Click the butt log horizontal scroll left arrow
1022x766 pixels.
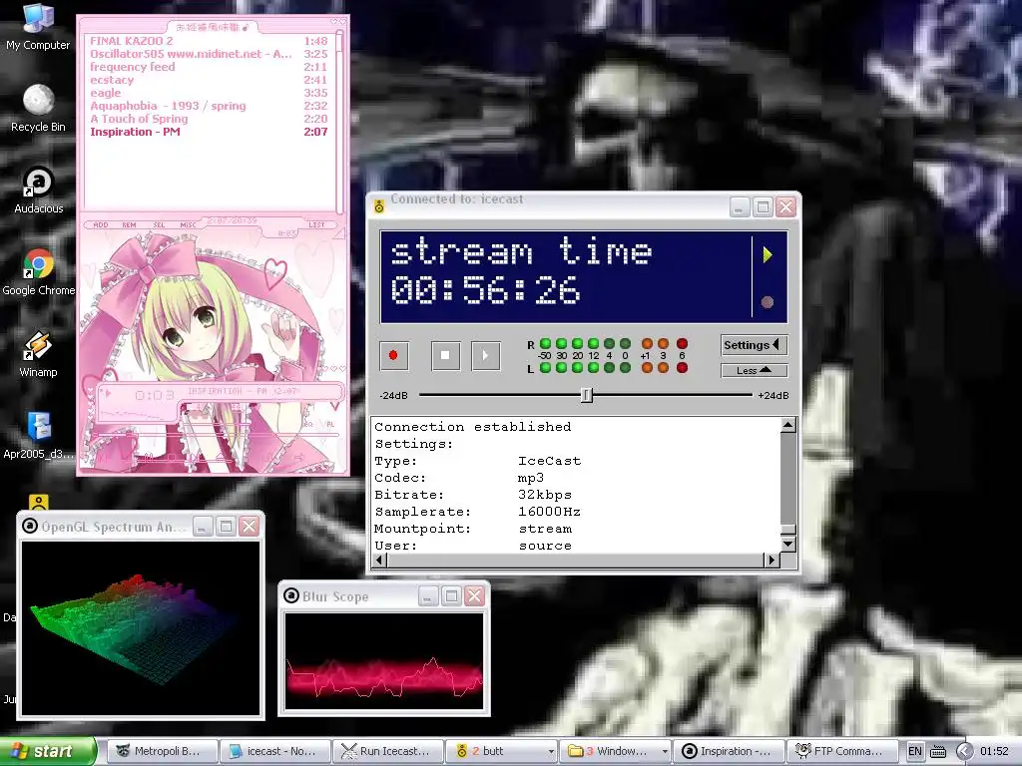point(380,560)
